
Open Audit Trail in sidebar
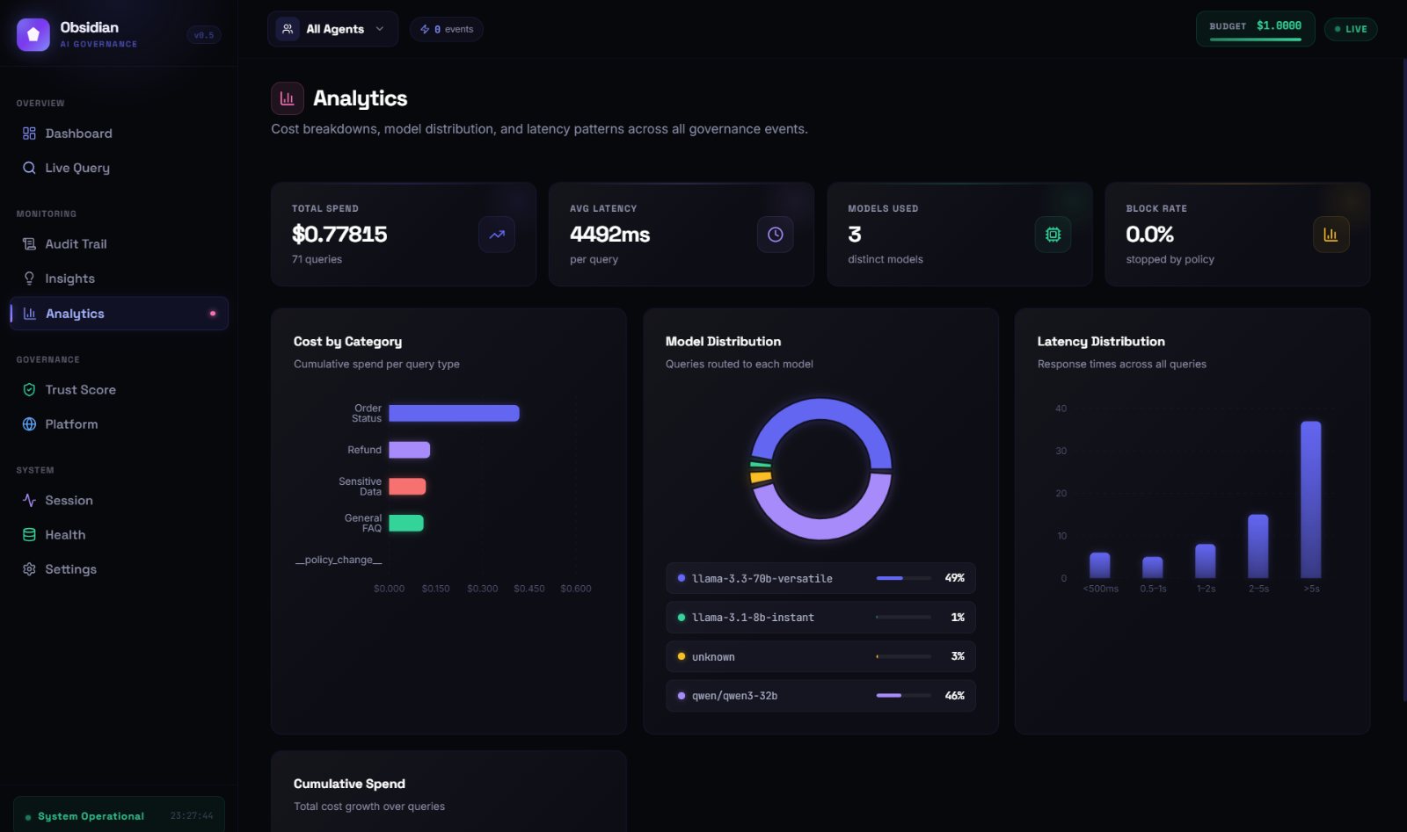(119, 244)
